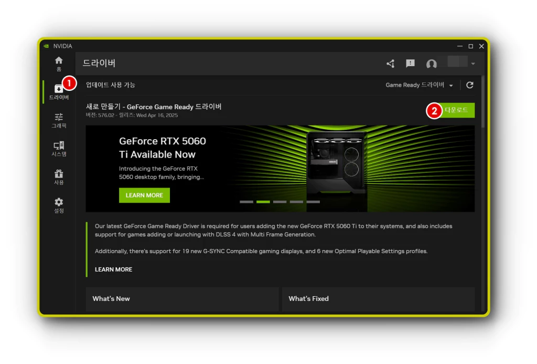Click the GeForce RTX 5060 Ti banner image
This screenshot has width=537, height=364.
[280, 169]
